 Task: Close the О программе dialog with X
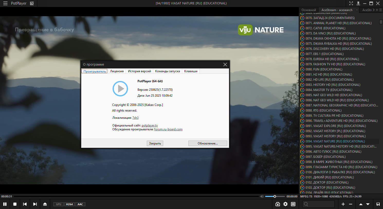click(x=225, y=65)
